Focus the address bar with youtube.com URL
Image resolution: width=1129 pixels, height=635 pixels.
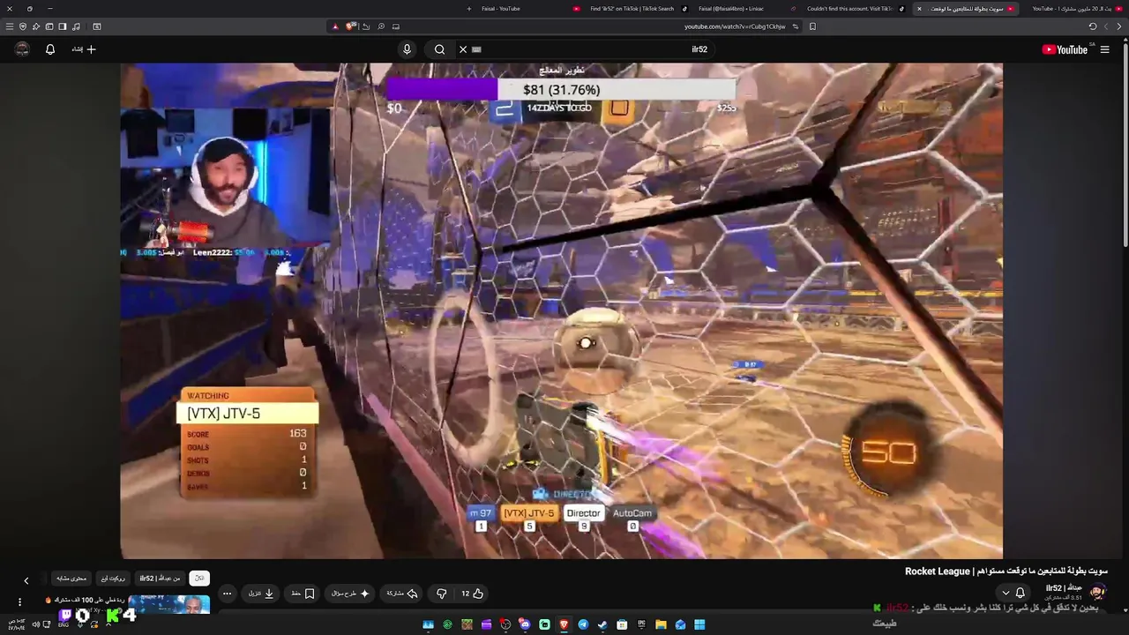(x=735, y=26)
